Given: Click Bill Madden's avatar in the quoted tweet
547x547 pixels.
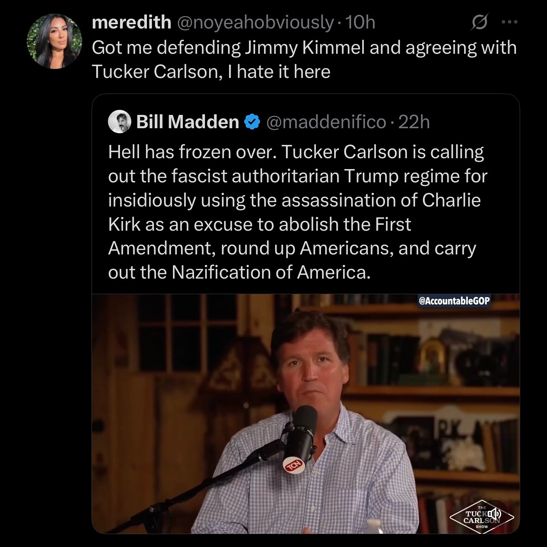Looking at the screenshot, I should [119, 122].
